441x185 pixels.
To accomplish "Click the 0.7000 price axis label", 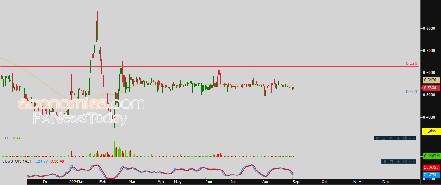I will [x=429, y=50].
